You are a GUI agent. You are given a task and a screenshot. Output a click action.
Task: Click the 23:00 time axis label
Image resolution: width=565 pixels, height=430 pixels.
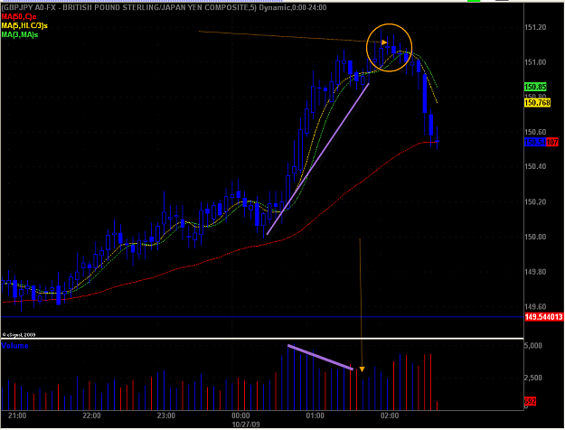point(166,416)
